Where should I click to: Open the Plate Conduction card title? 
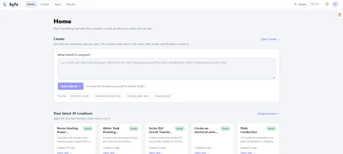tap(249, 130)
